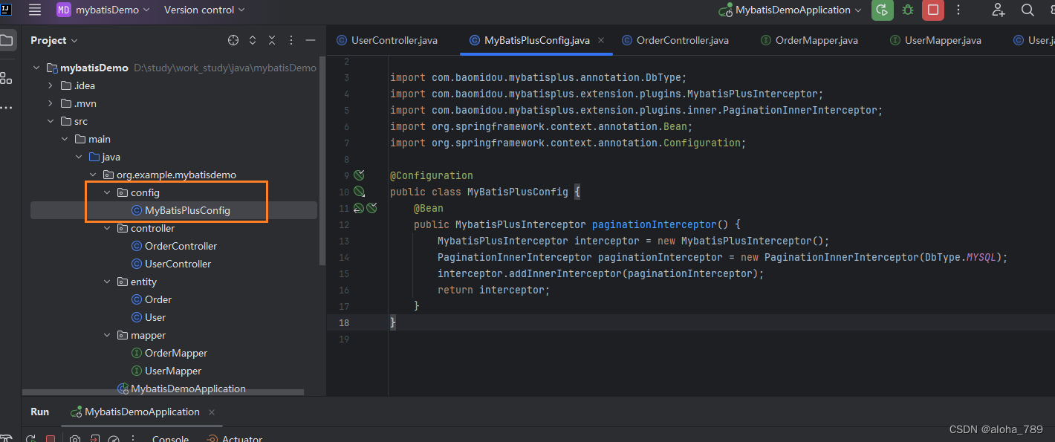Collapse the src folder

pyautogui.click(x=51, y=121)
